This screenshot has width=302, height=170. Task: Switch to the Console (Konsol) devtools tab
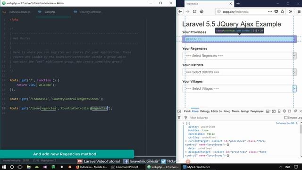195,111
